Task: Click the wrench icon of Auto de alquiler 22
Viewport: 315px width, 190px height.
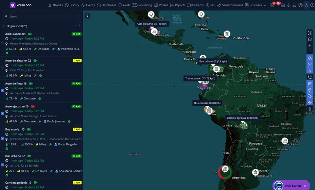Action: pos(35,76)
